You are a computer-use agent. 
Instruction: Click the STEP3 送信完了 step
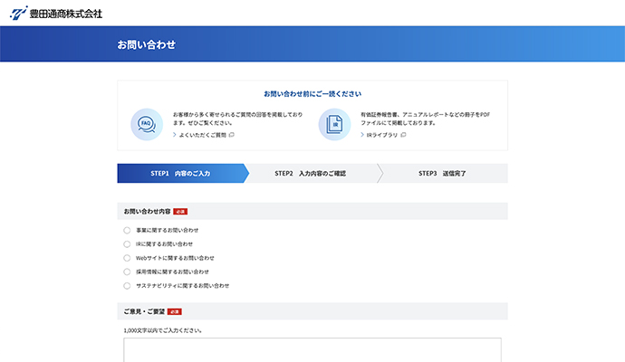point(442,173)
